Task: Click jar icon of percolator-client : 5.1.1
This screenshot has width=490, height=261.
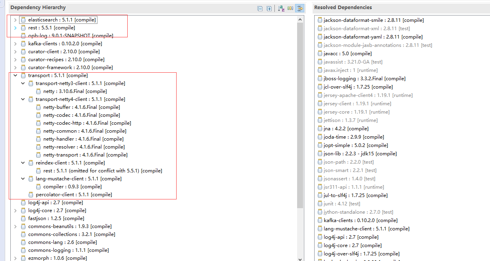Action: click(31, 195)
